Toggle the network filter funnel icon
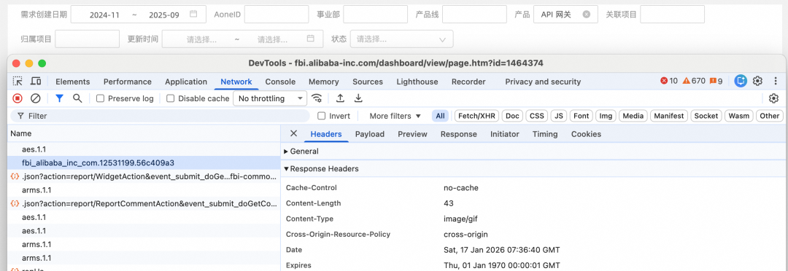 (x=59, y=98)
